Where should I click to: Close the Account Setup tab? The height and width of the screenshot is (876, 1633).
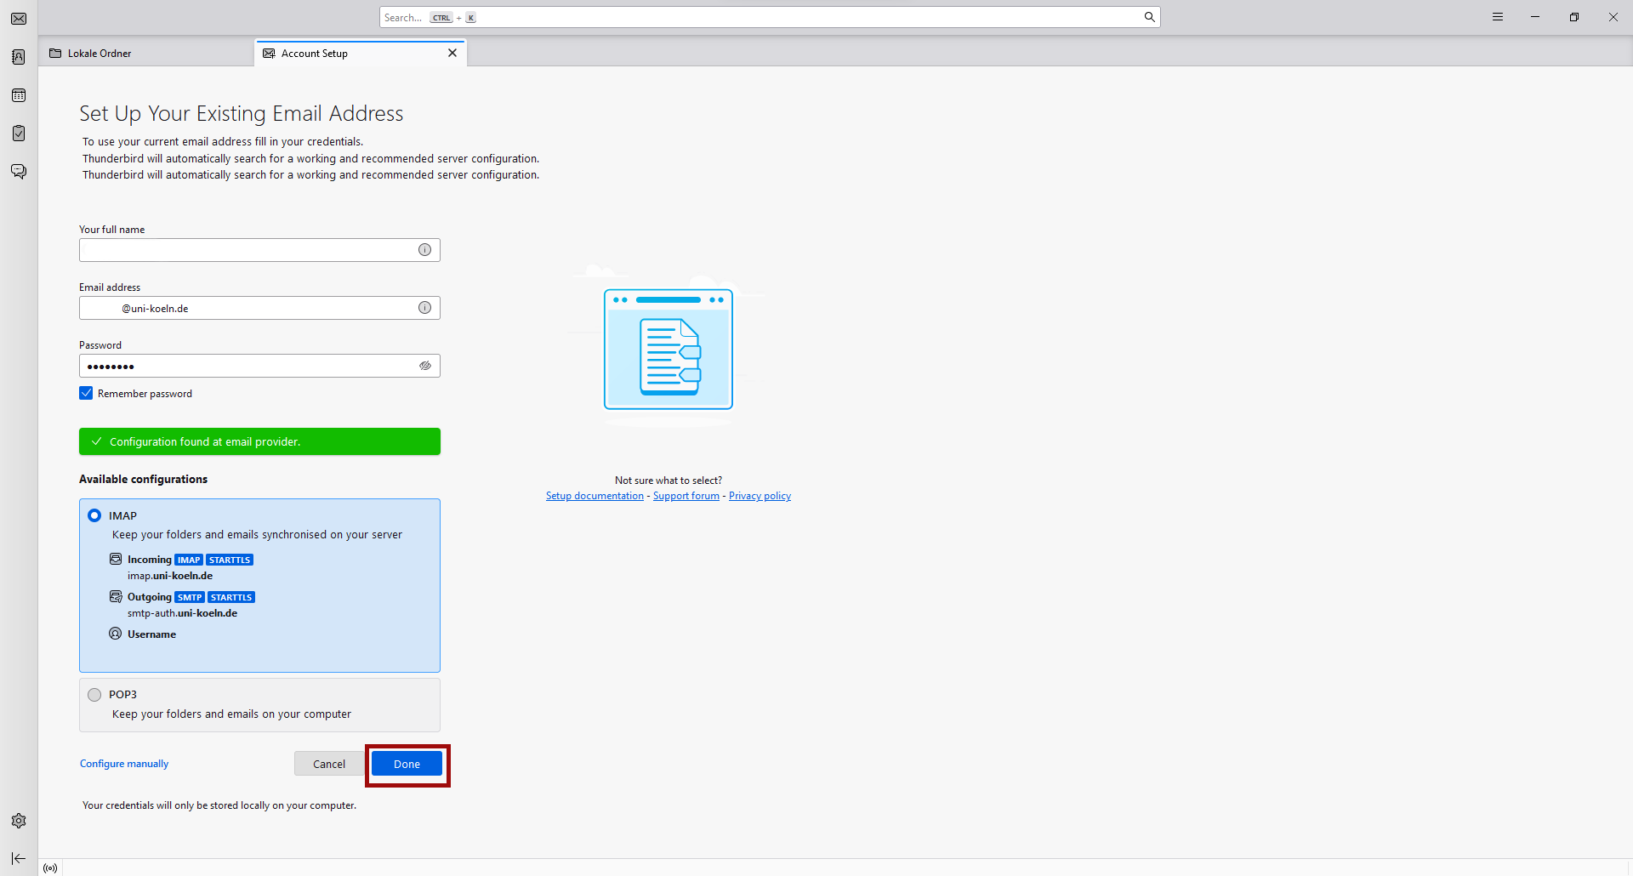pos(452,53)
